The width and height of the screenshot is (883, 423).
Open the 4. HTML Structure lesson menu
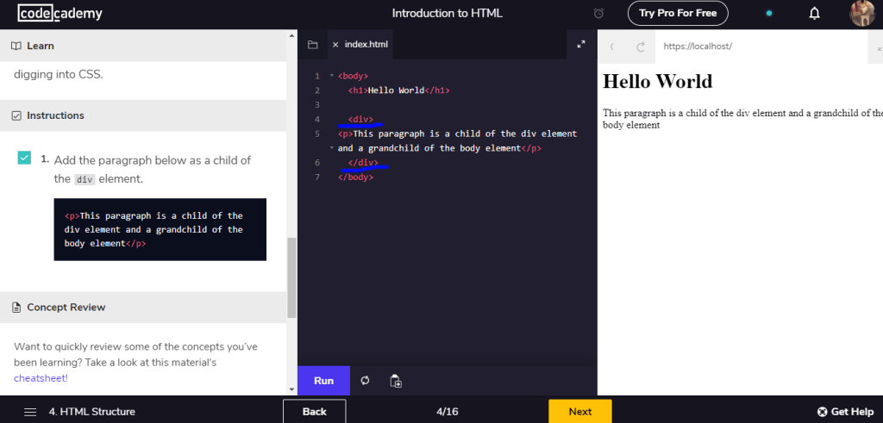click(79, 411)
